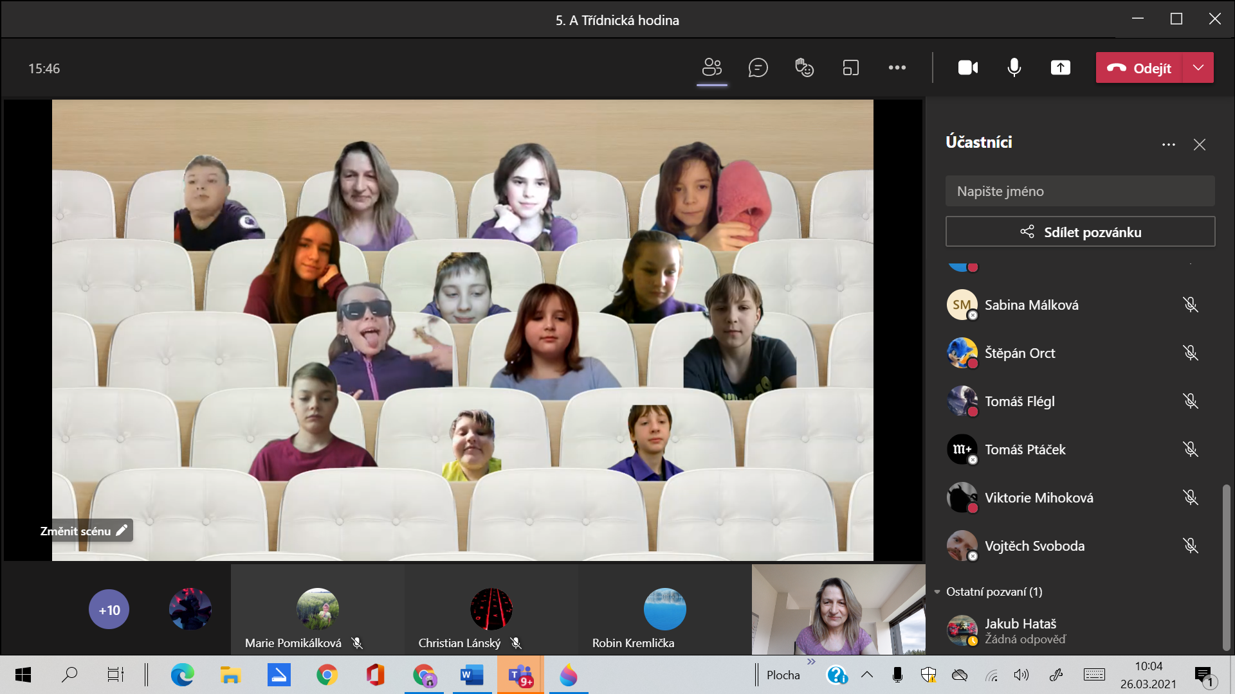Close the Účastníci side panel
The image size is (1235, 694).
[1199, 145]
